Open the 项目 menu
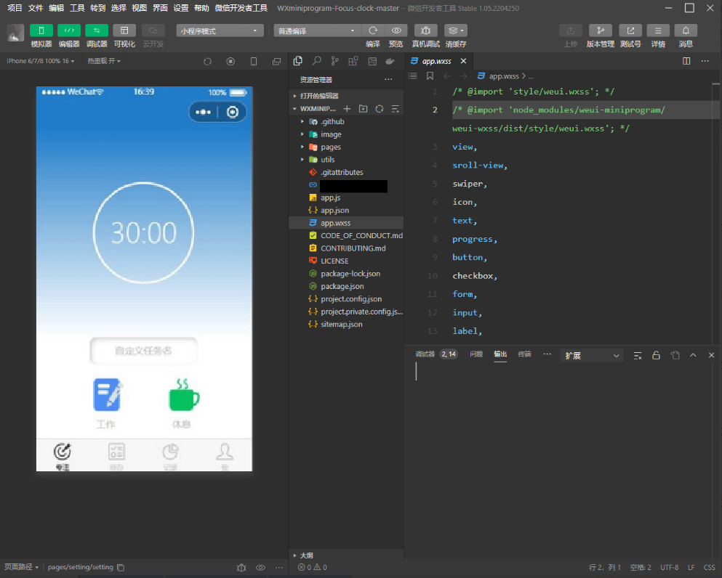 (x=15, y=8)
